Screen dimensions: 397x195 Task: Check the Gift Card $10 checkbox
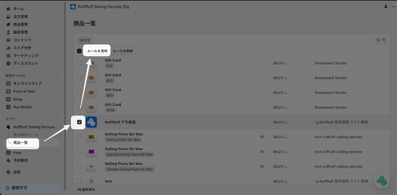point(79,63)
